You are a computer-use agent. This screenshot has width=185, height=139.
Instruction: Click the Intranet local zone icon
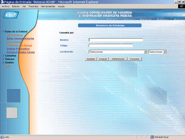coord(152,137)
